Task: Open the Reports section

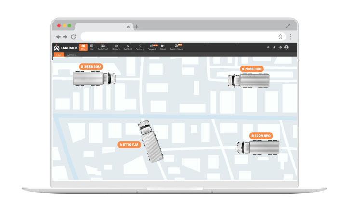Action: (116, 47)
